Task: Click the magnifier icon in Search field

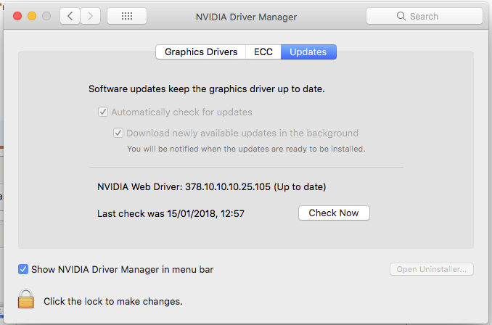Action: (401, 16)
